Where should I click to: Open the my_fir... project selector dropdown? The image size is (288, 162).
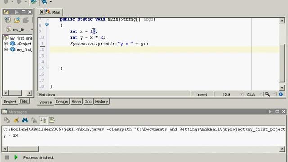click(32, 29)
